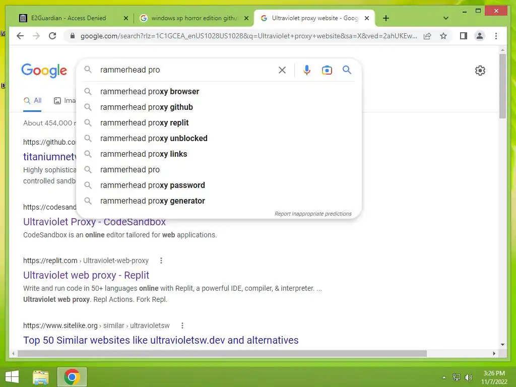The width and height of the screenshot is (516, 387).
Task: Close the Ultraviolet proxy website tab
Action: click(x=367, y=19)
